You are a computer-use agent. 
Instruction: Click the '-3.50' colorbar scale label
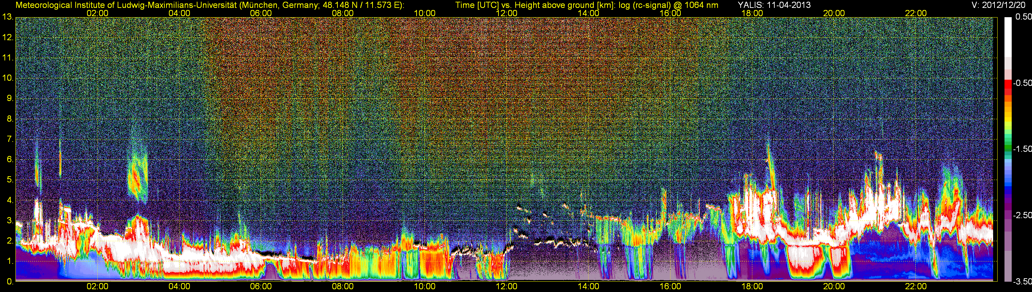click(1022, 282)
